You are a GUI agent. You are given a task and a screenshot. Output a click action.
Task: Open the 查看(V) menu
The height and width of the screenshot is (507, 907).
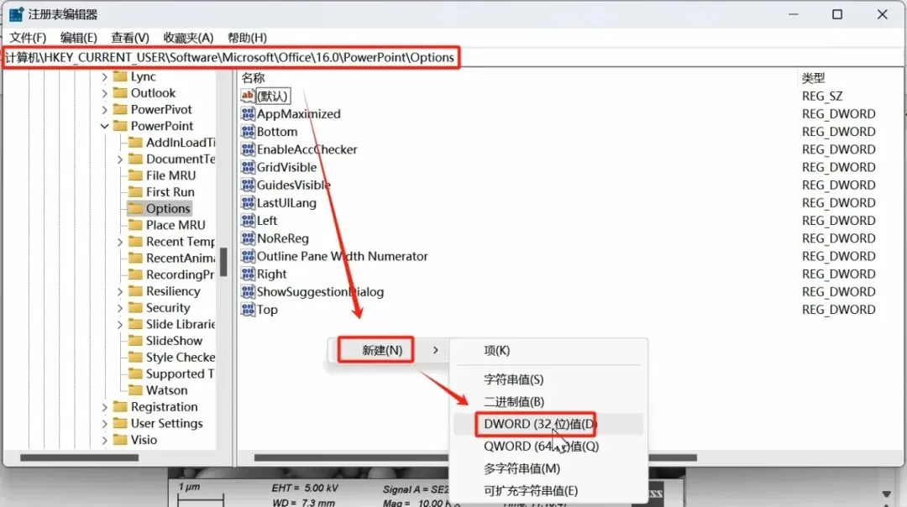130,38
